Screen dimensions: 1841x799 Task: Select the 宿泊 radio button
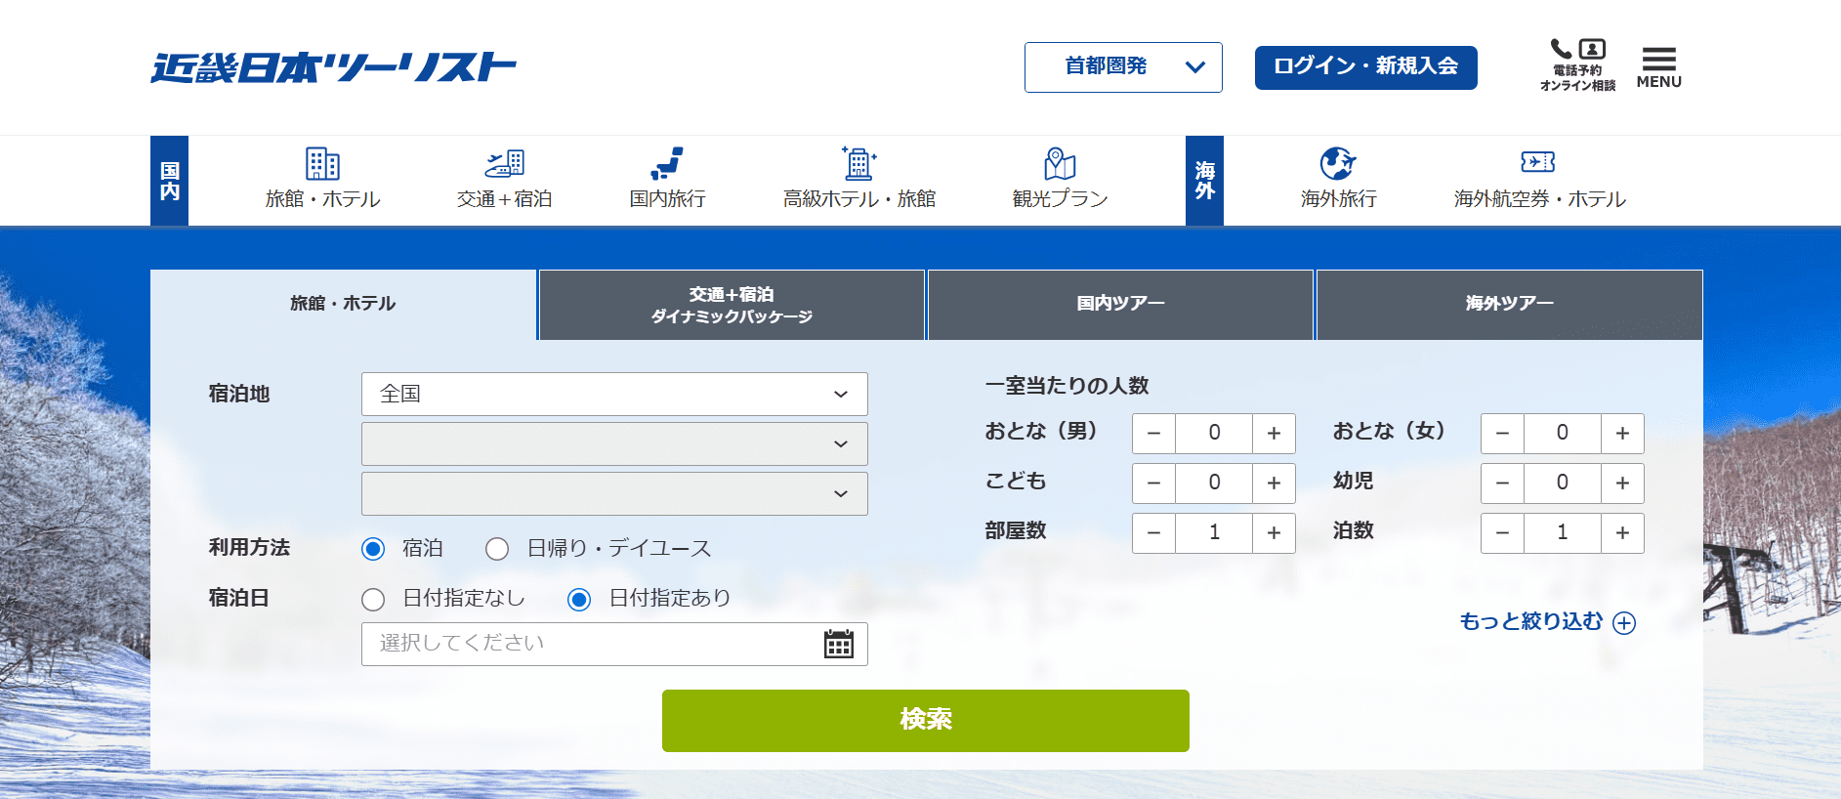pos(373,549)
